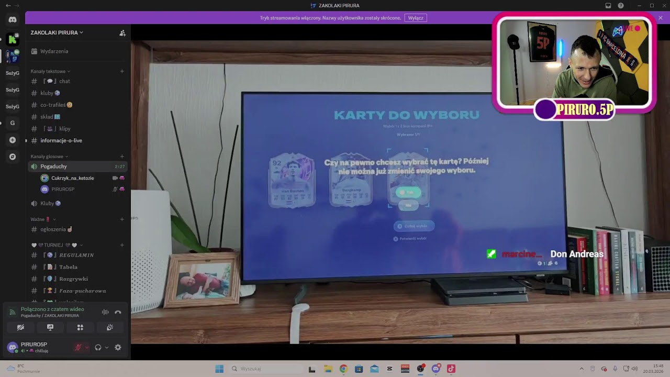This screenshot has height=377, width=670.
Task: Toggle noise suppression waveform icon
Action: point(105,312)
